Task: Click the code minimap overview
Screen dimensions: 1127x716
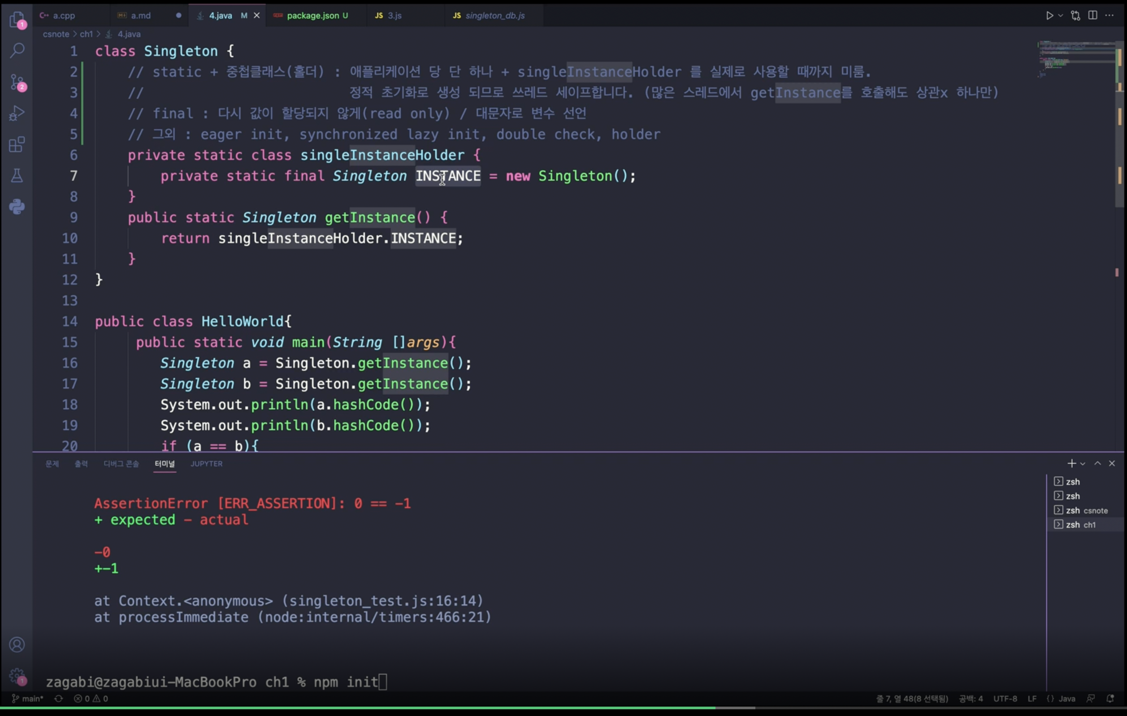Action: pyautogui.click(x=1075, y=58)
